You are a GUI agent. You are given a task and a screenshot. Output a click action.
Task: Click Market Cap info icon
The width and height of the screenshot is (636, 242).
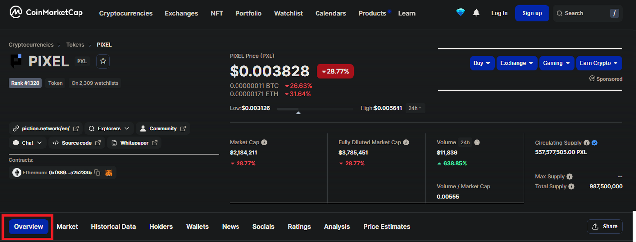(x=264, y=143)
